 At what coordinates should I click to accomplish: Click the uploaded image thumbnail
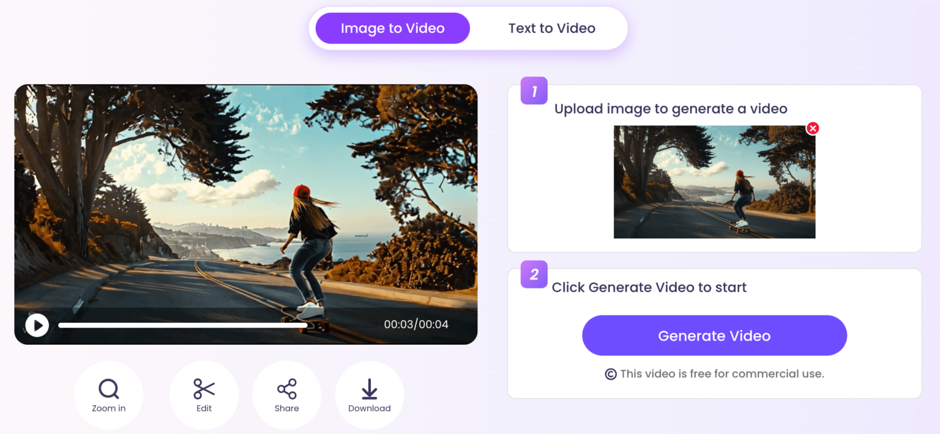point(714,182)
